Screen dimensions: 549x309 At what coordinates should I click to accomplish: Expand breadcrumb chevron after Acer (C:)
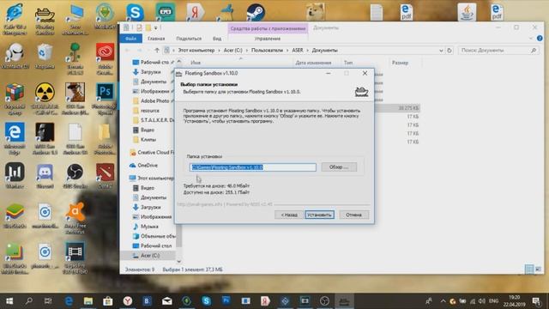click(247, 51)
